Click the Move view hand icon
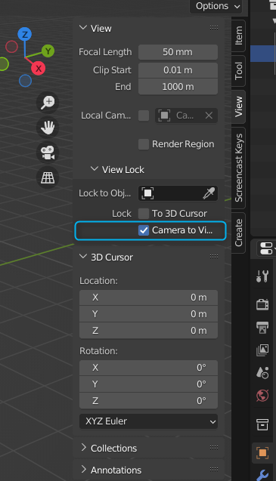The image size is (276, 481). 48,128
